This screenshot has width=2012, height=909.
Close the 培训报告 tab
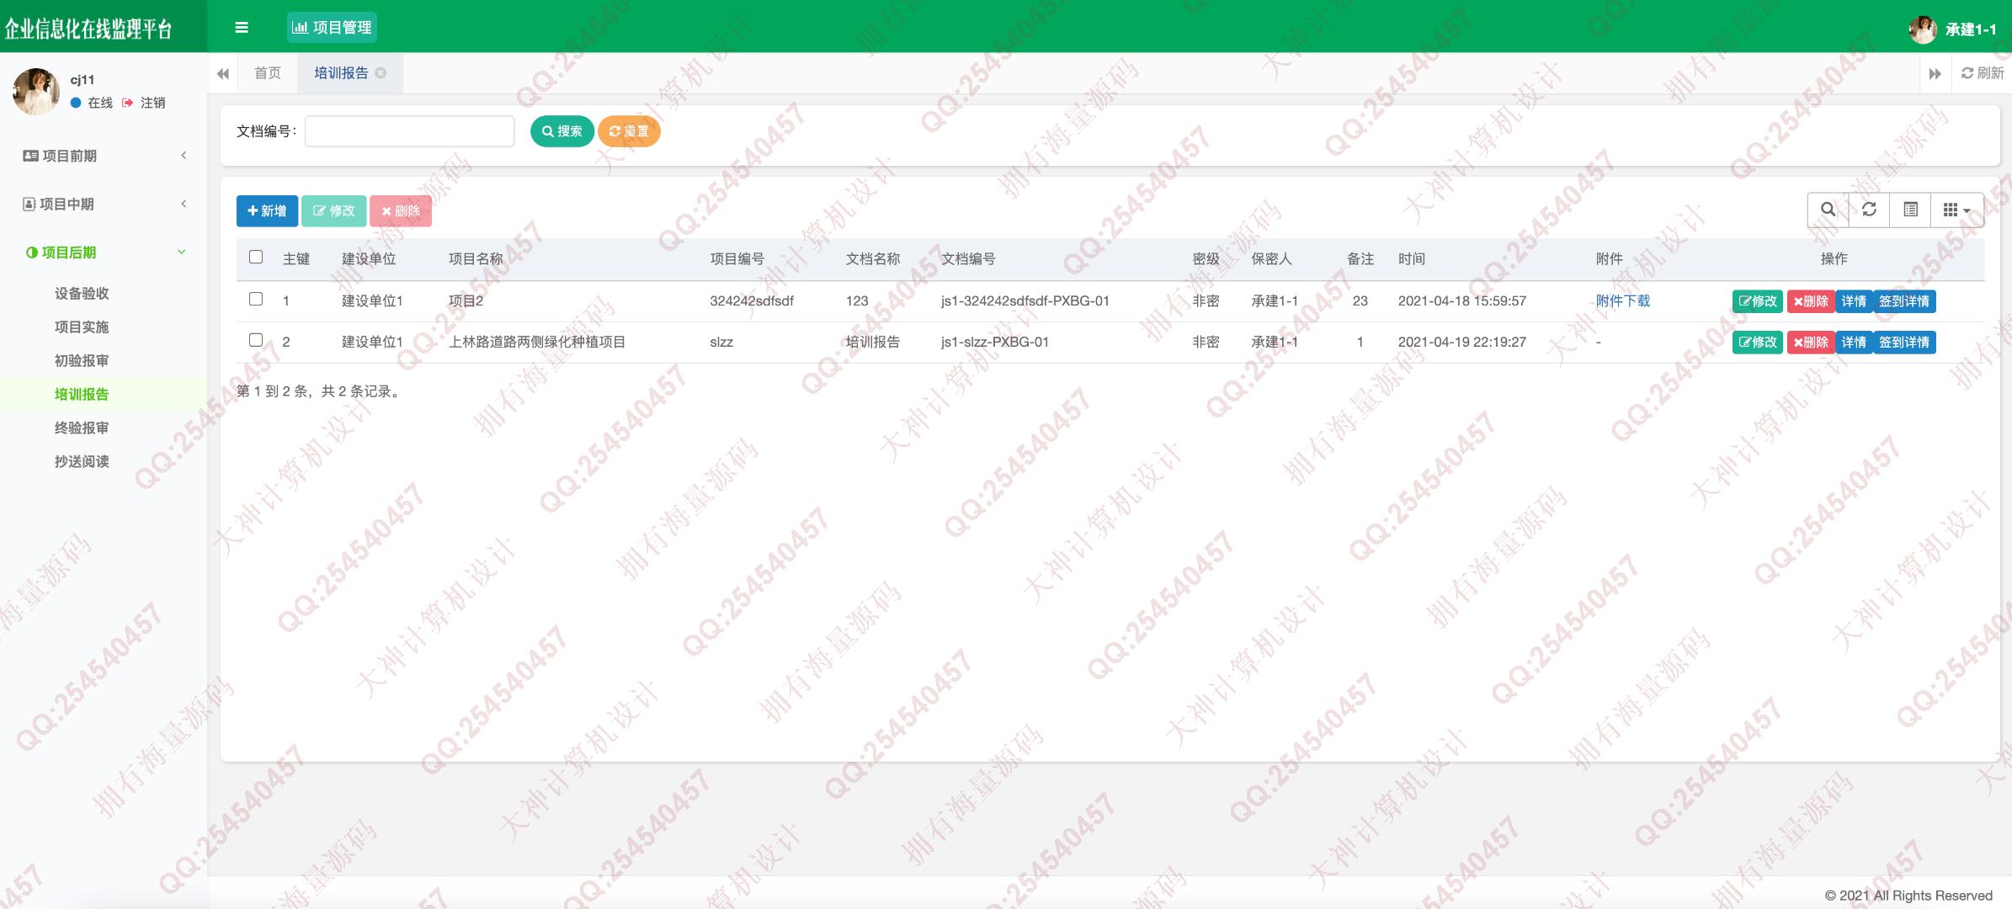point(381,73)
